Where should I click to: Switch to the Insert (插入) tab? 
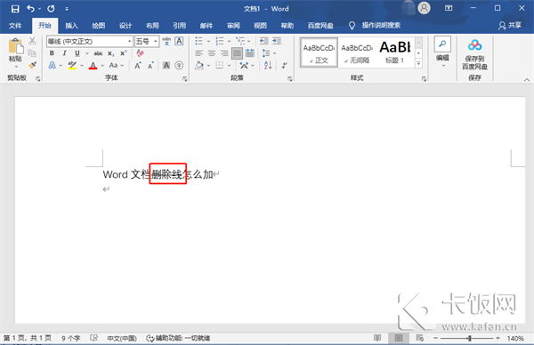click(71, 26)
